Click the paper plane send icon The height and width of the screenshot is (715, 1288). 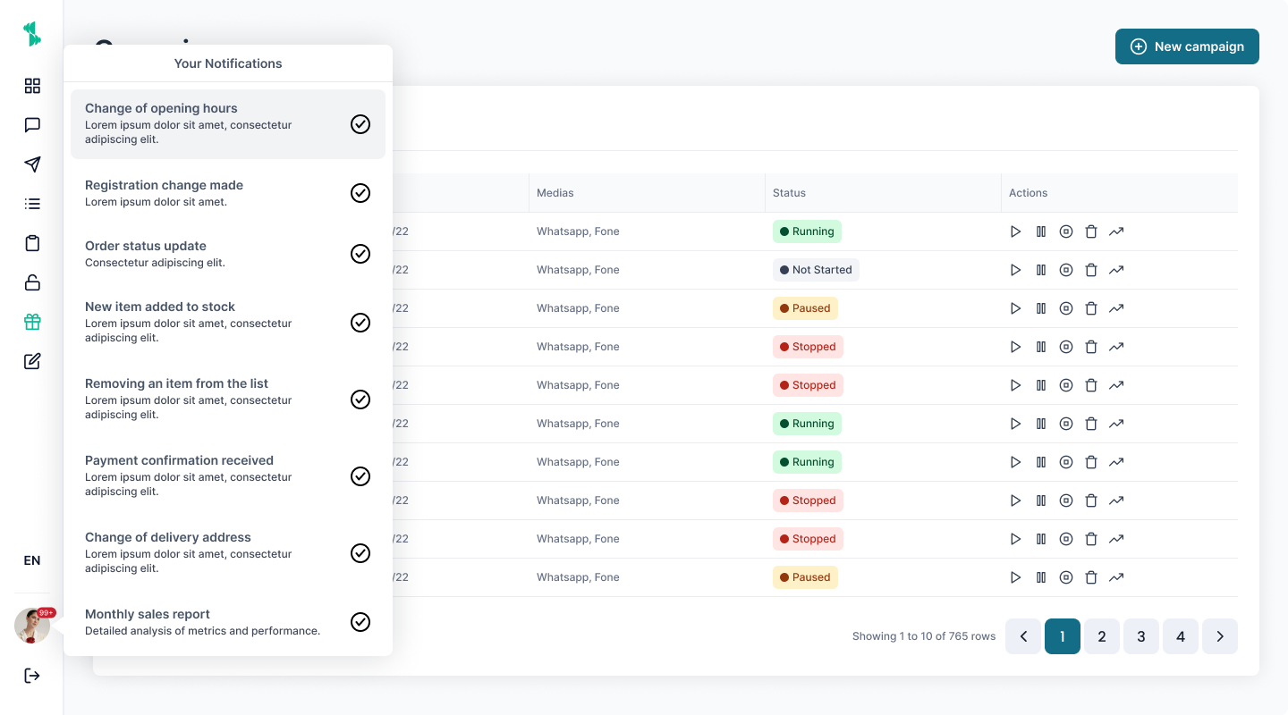click(x=32, y=164)
